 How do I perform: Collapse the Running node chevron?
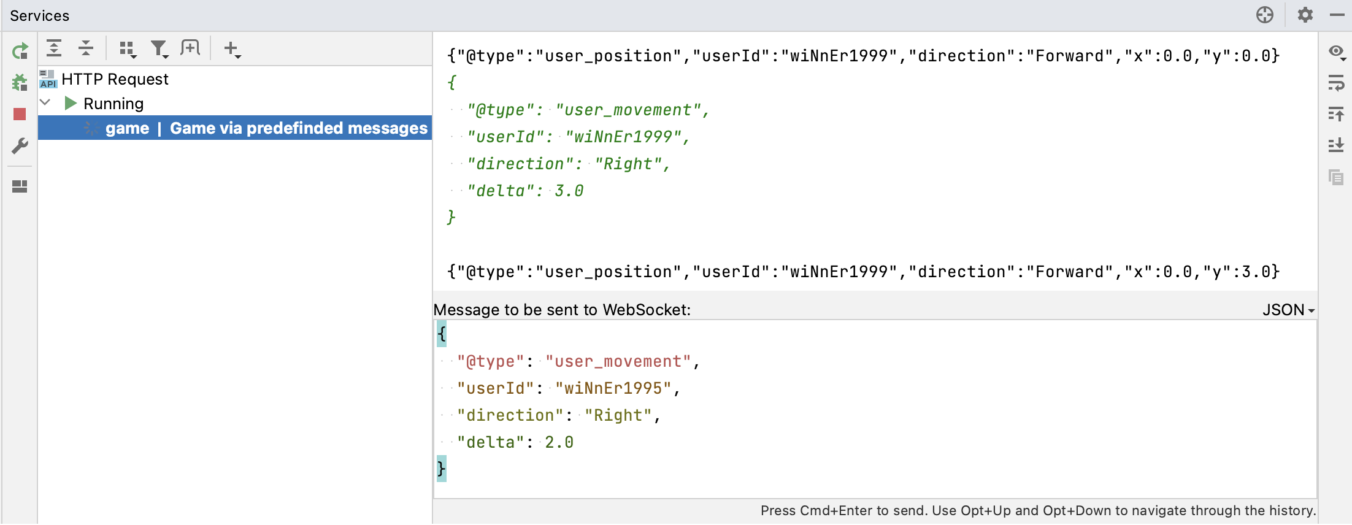[45, 102]
